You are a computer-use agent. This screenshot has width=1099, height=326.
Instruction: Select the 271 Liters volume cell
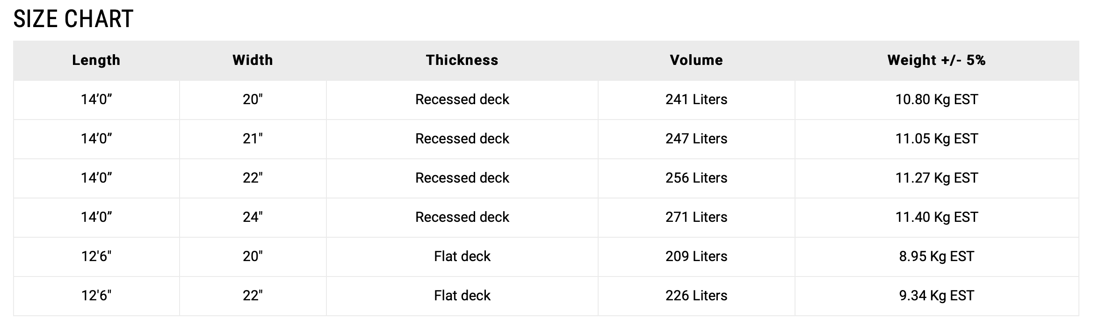(x=696, y=217)
